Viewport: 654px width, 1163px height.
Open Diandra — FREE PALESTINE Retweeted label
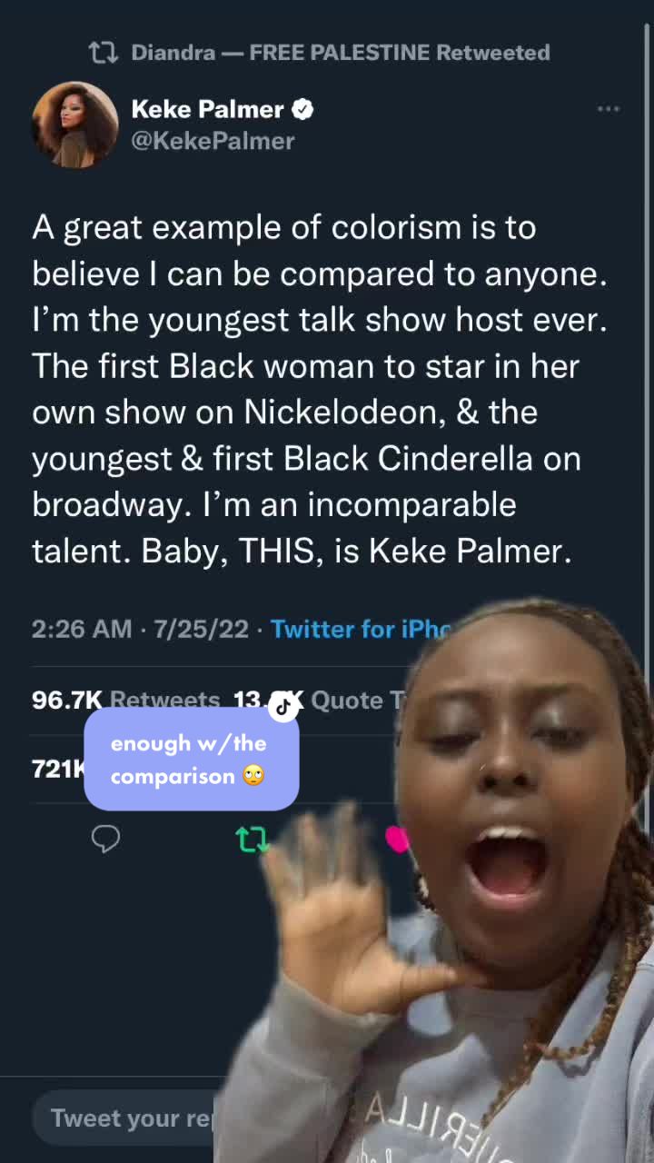point(340,53)
